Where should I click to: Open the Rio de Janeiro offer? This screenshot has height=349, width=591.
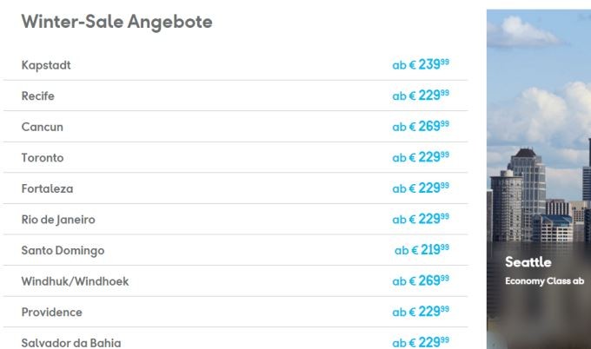click(x=236, y=219)
